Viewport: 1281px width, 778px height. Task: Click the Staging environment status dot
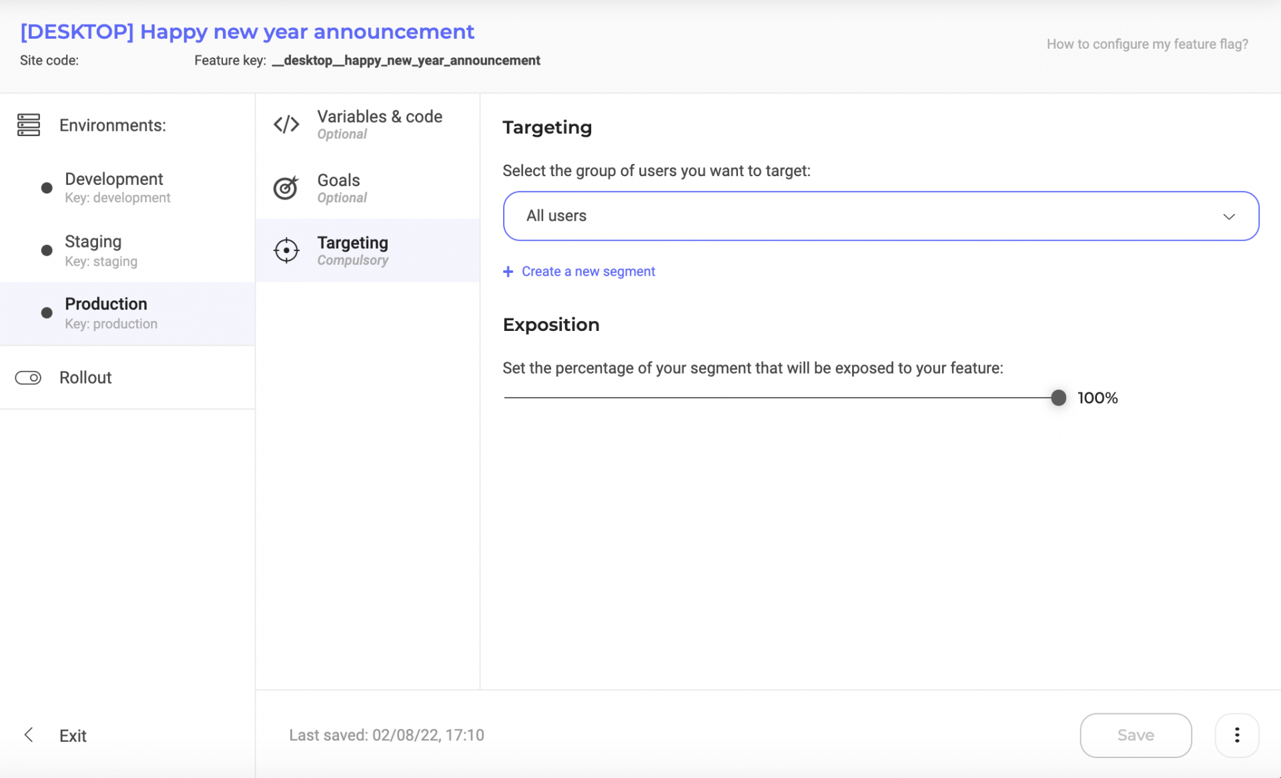(x=47, y=250)
